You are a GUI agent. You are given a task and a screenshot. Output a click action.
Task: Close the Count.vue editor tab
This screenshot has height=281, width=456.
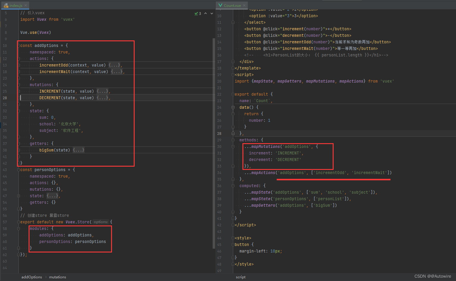click(244, 5)
